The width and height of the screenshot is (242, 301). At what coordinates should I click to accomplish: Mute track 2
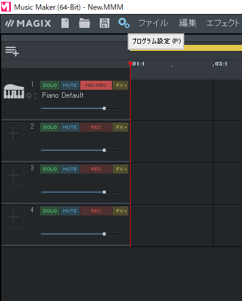click(70, 127)
